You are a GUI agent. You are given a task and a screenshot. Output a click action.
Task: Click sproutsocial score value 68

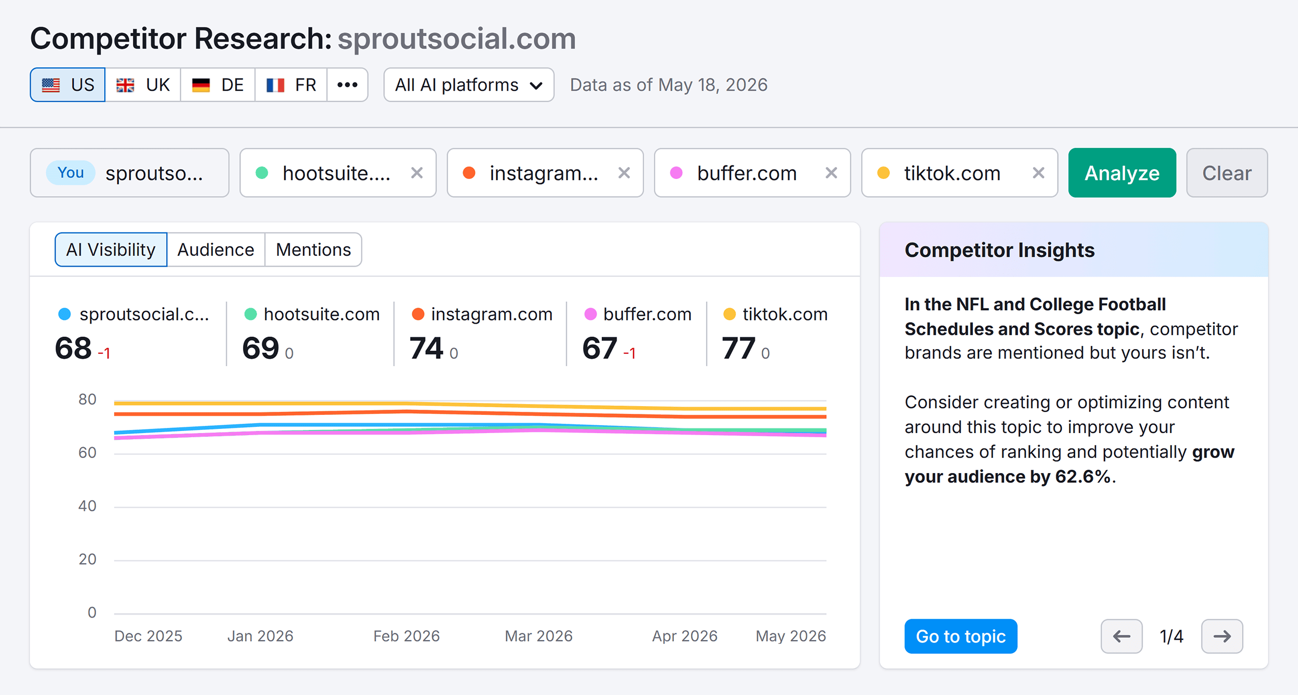[x=73, y=348]
